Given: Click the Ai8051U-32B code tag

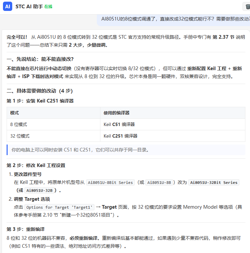Looking at the screenshot, I should click(x=40, y=190).
